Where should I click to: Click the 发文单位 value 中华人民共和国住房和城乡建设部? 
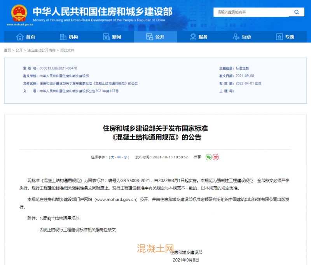64,76
